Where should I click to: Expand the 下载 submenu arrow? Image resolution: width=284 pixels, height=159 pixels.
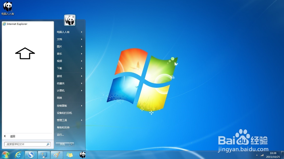tap(82, 68)
